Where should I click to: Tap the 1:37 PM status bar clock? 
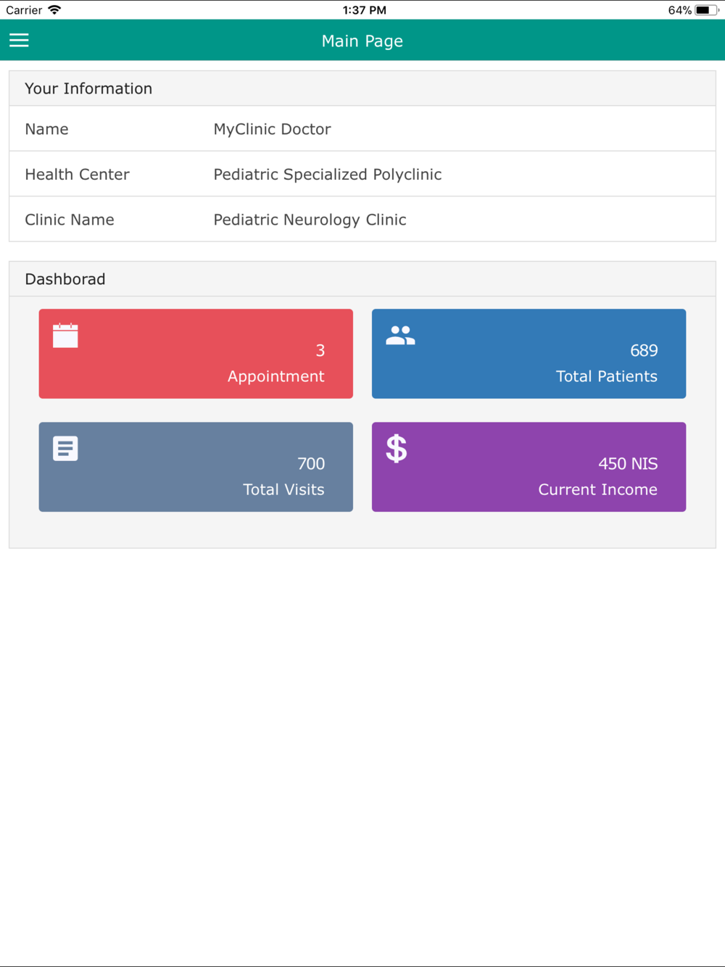tap(364, 10)
